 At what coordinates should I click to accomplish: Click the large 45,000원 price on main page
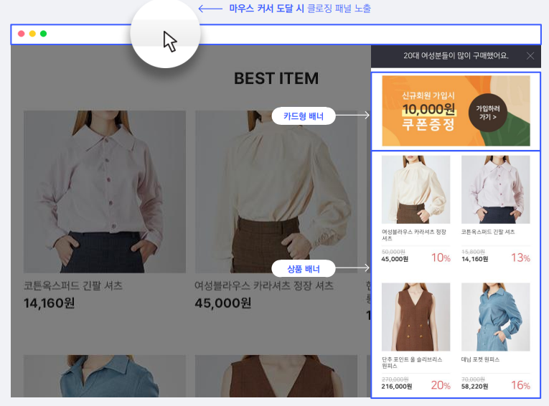(x=222, y=303)
